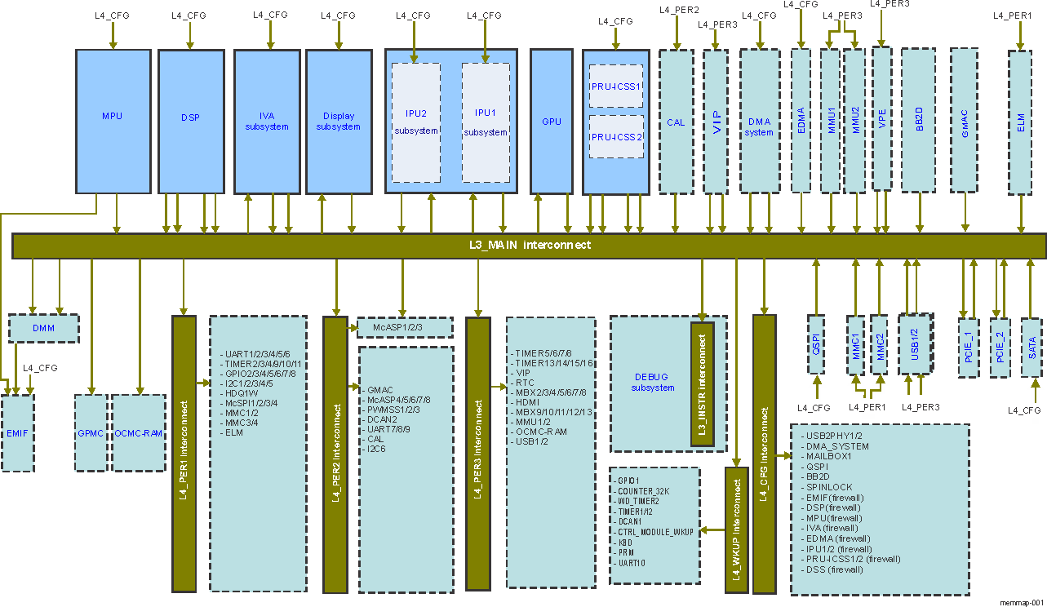Select the TIMER2/3/4/9/10/11 entry
The width and height of the screenshot is (1047, 607).
(x=264, y=364)
